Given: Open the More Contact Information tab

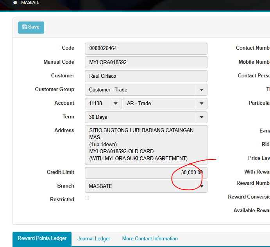Looking at the screenshot, I should [x=150, y=239].
